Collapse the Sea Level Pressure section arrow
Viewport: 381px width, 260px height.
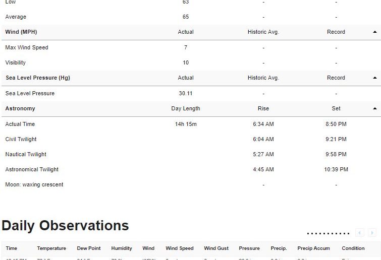(x=374, y=78)
